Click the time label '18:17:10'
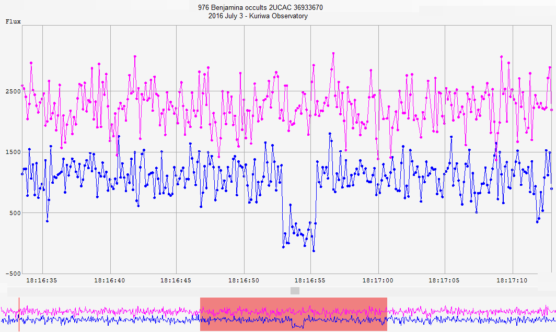The image size is (556, 332). (512, 281)
